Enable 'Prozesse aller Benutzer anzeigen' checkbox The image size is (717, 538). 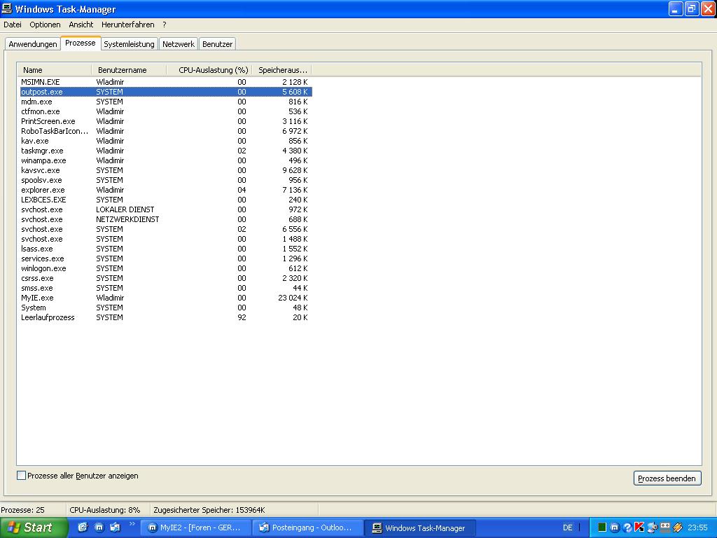click(x=21, y=476)
